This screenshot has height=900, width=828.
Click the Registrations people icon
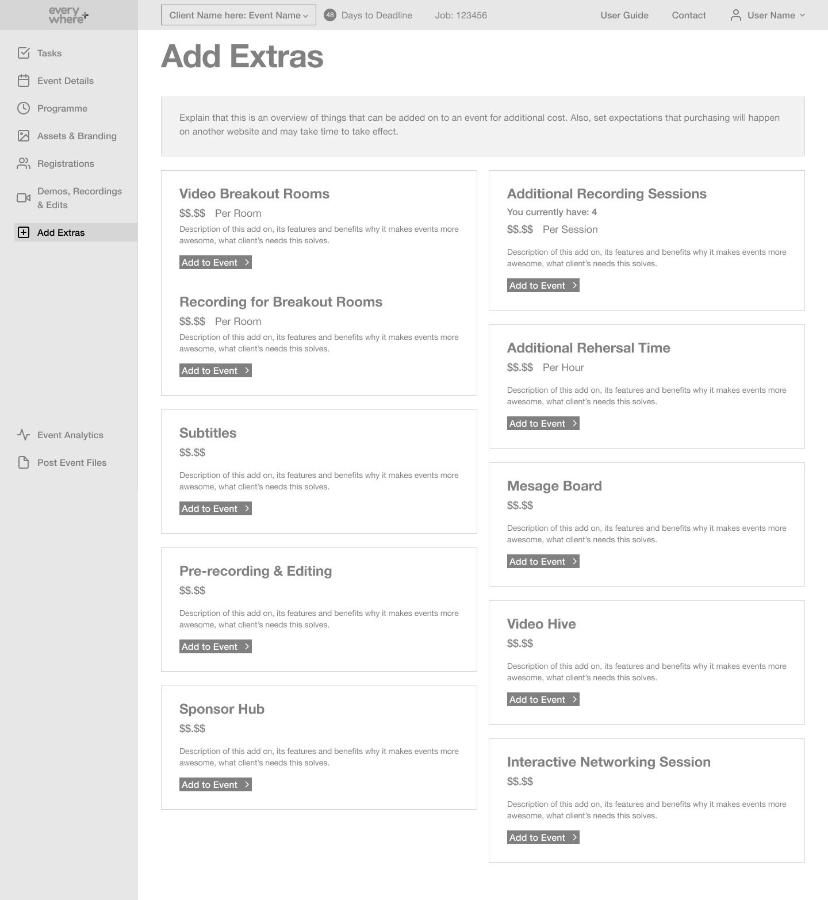coord(24,163)
